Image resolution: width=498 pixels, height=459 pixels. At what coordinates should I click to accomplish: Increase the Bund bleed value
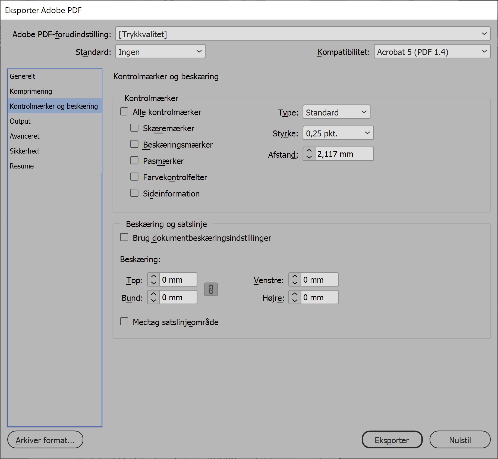tap(154, 294)
